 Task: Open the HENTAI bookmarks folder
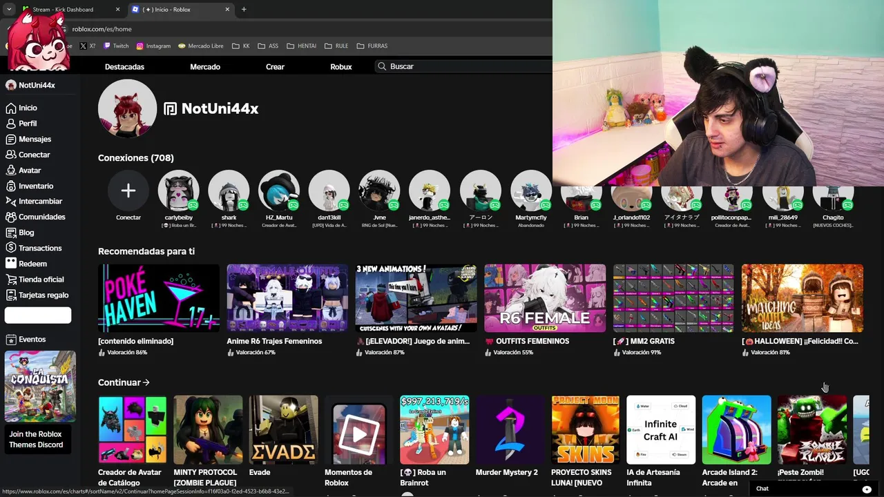301,46
